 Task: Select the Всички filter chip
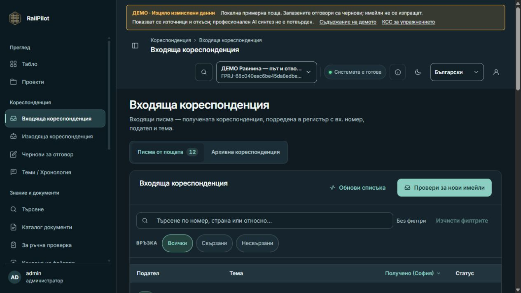(178, 243)
